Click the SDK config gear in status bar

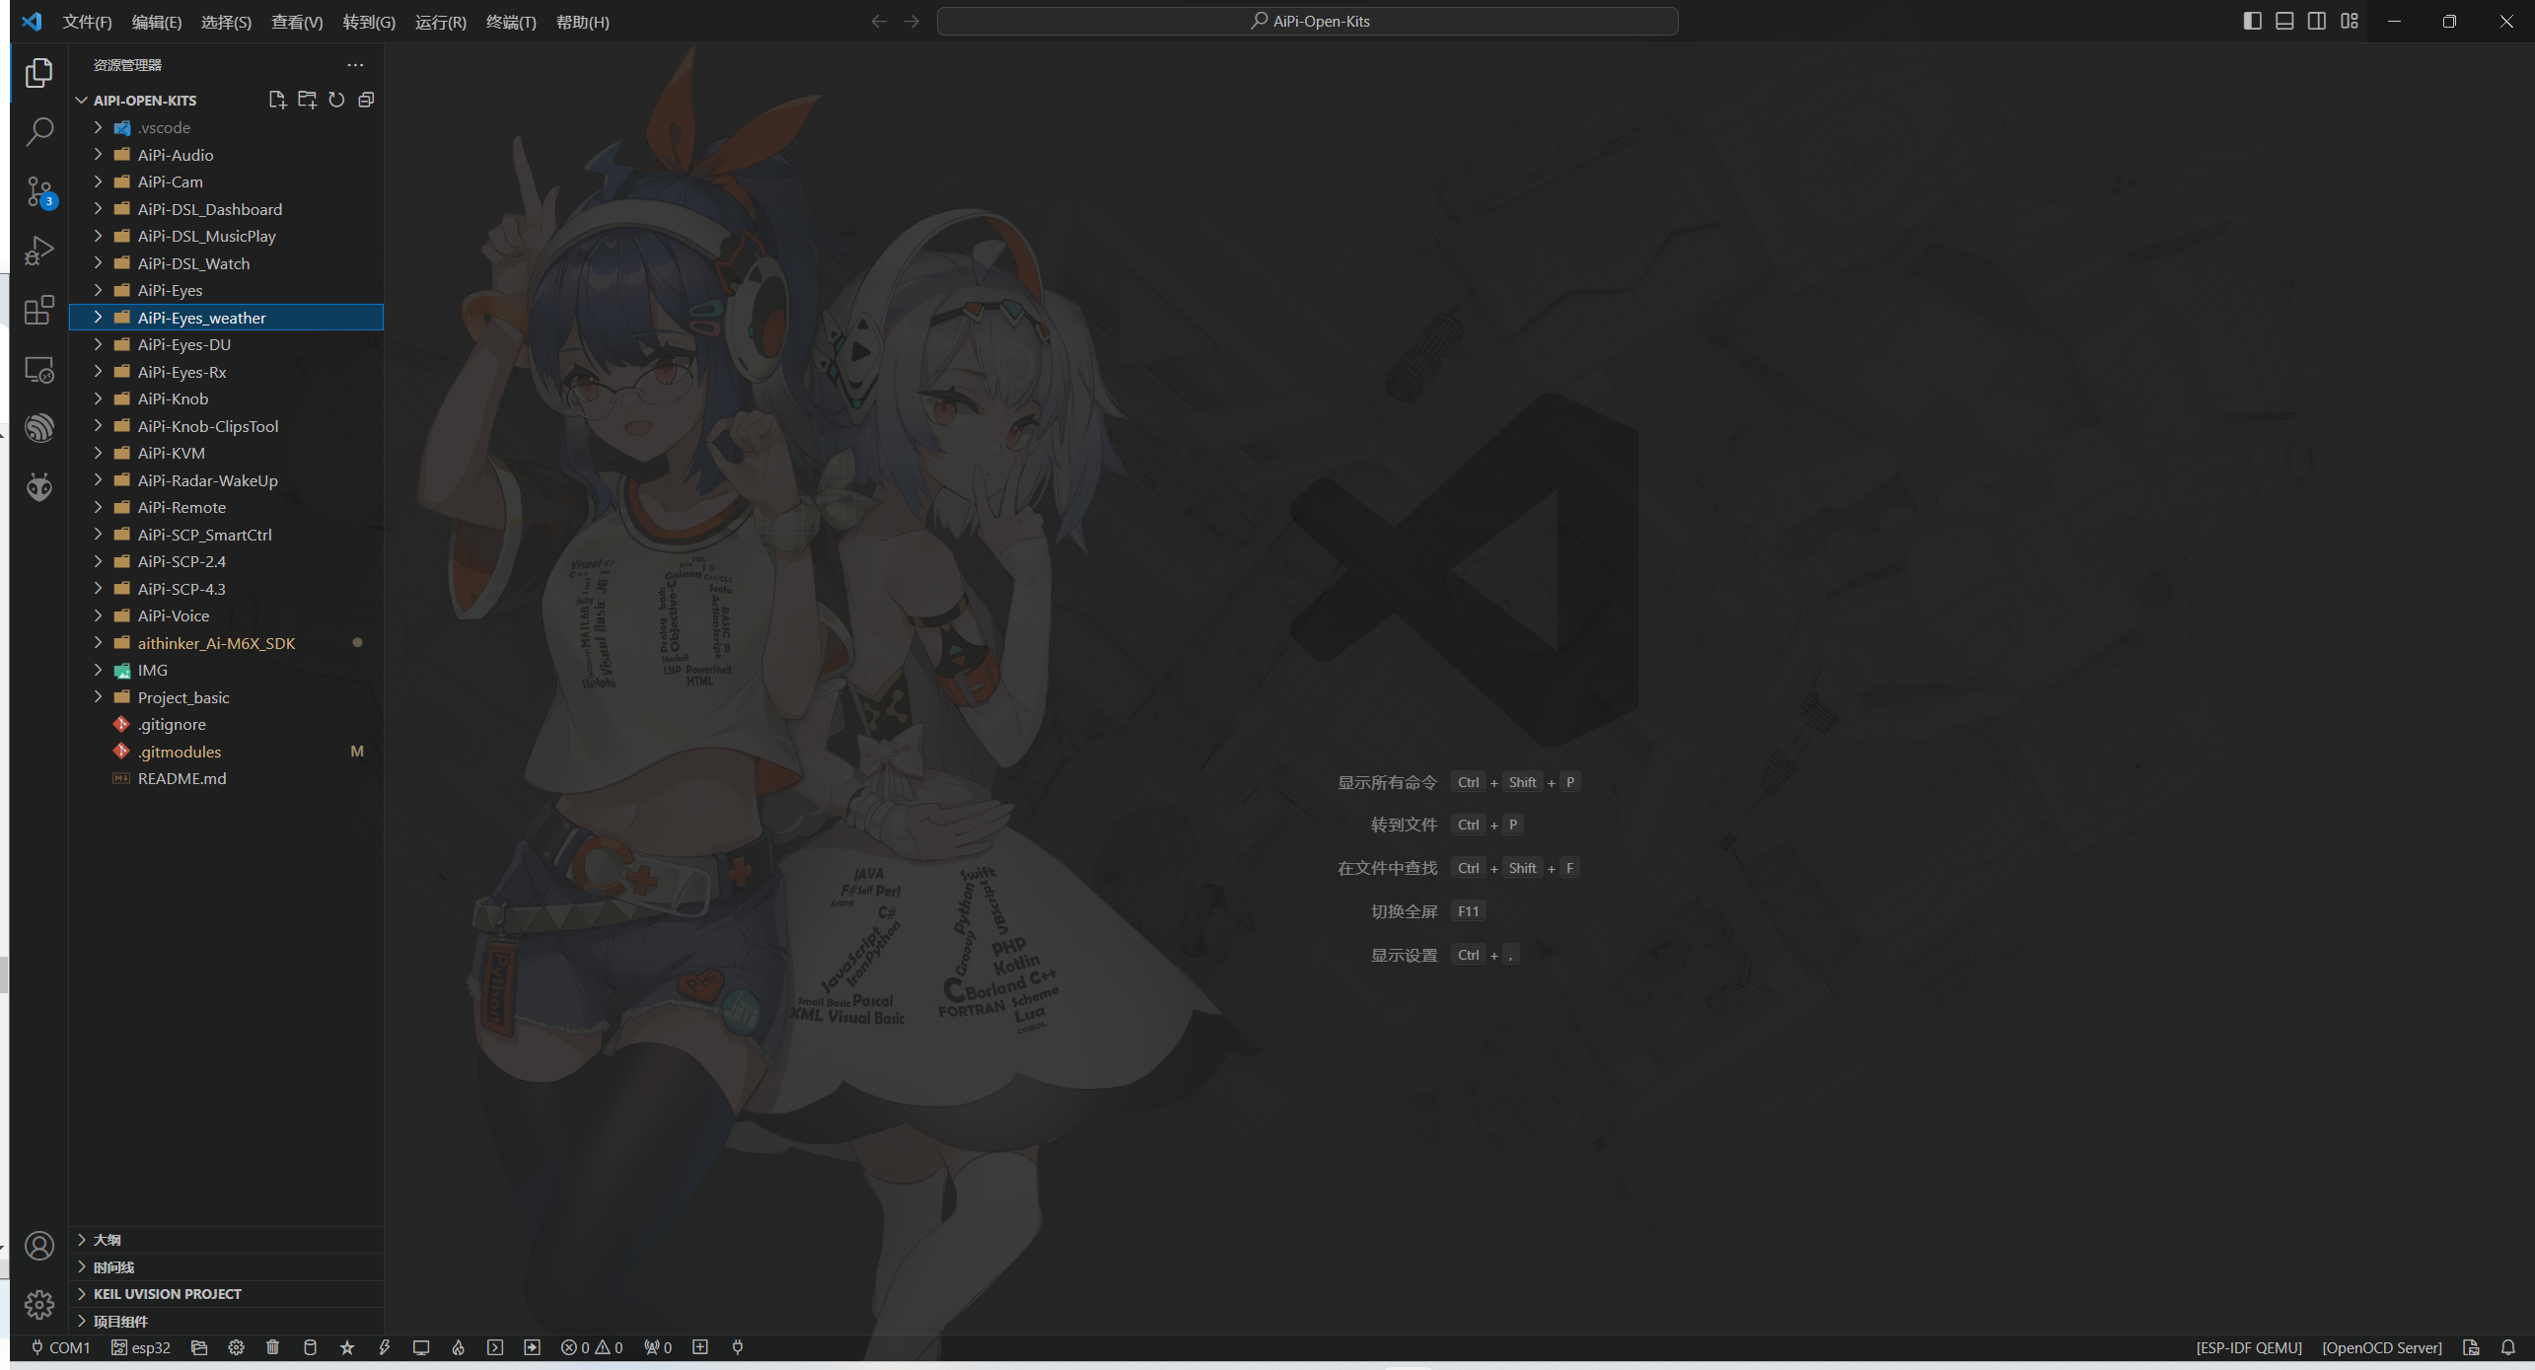(236, 1347)
